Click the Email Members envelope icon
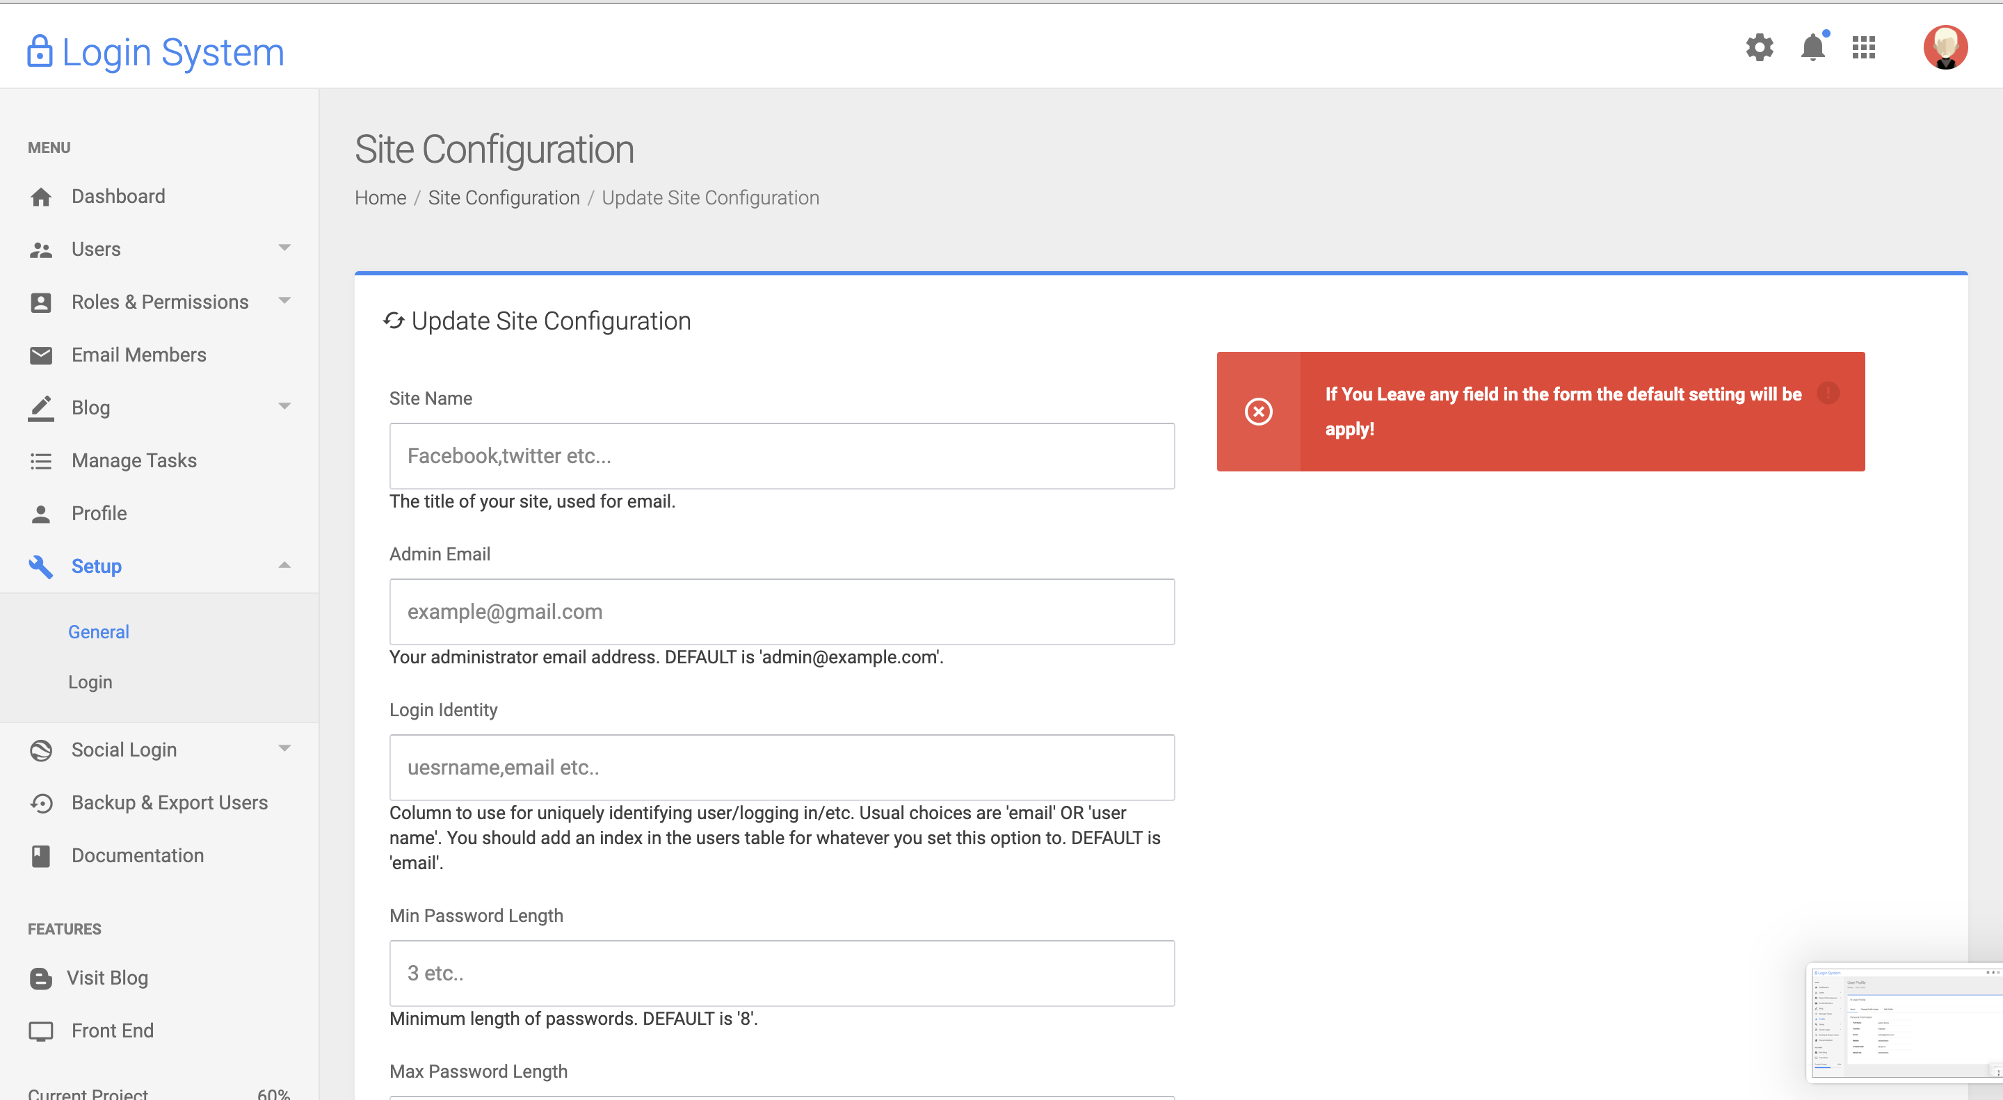Image resolution: width=2003 pixels, height=1100 pixels. [40, 355]
